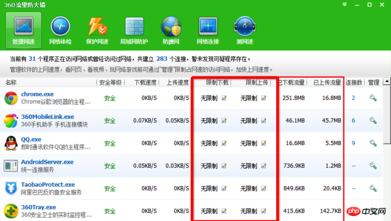This screenshot has width=391, height=221.
Task: Click the vertical scrollbar thumb
Action: [x=387, y=115]
